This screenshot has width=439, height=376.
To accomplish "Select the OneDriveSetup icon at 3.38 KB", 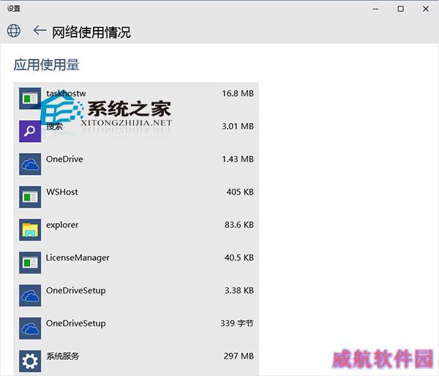I will point(30,296).
